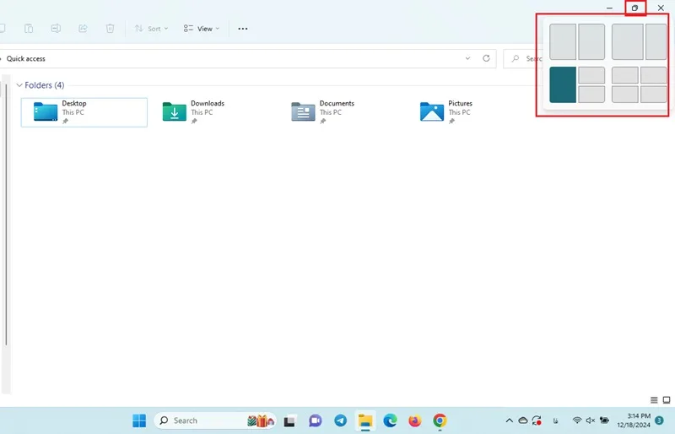Choose the highlighted teal snap layout zone
The height and width of the screenshot is (434, 675).
[x=563, y=84]
